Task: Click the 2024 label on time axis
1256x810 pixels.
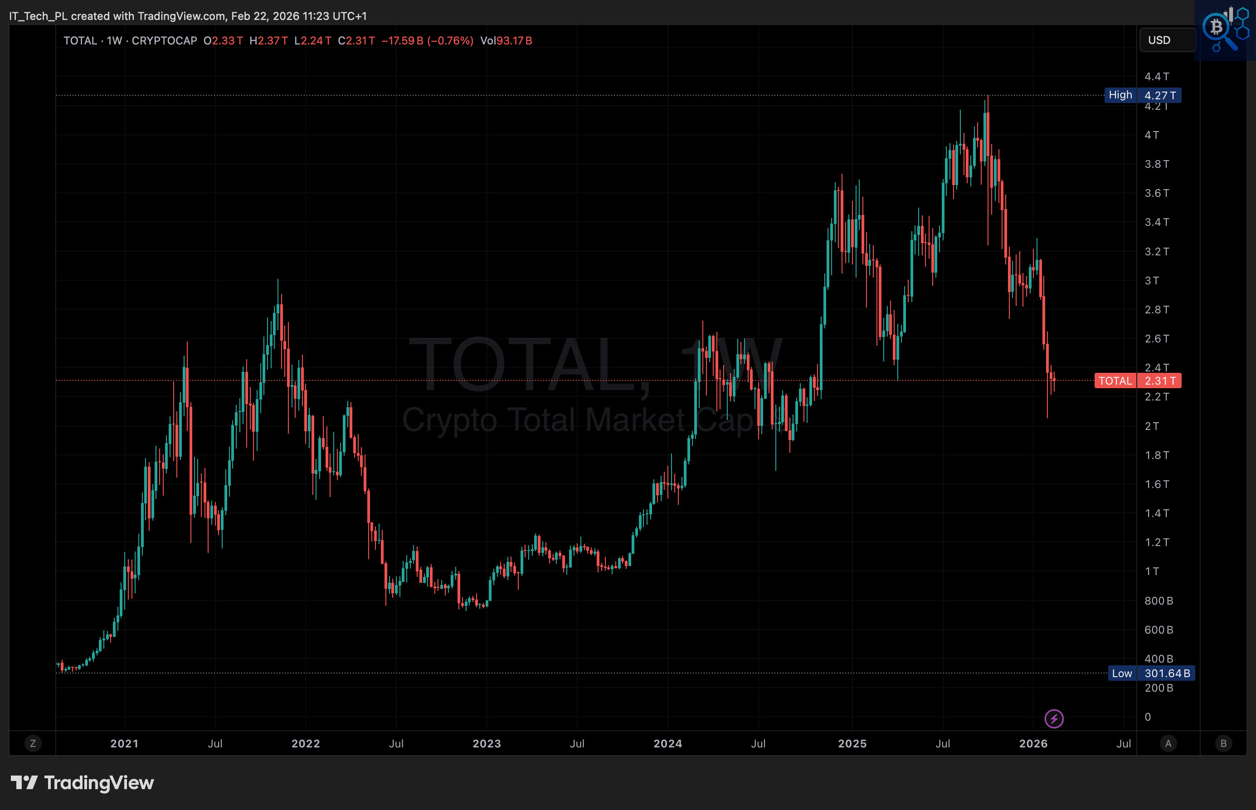Action: coord(668,744)
